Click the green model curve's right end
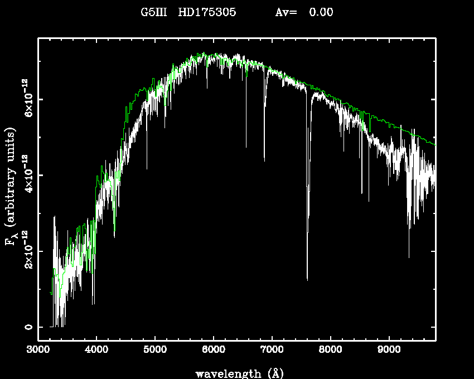Screen dimensions: 474x379 pos(435,144)
